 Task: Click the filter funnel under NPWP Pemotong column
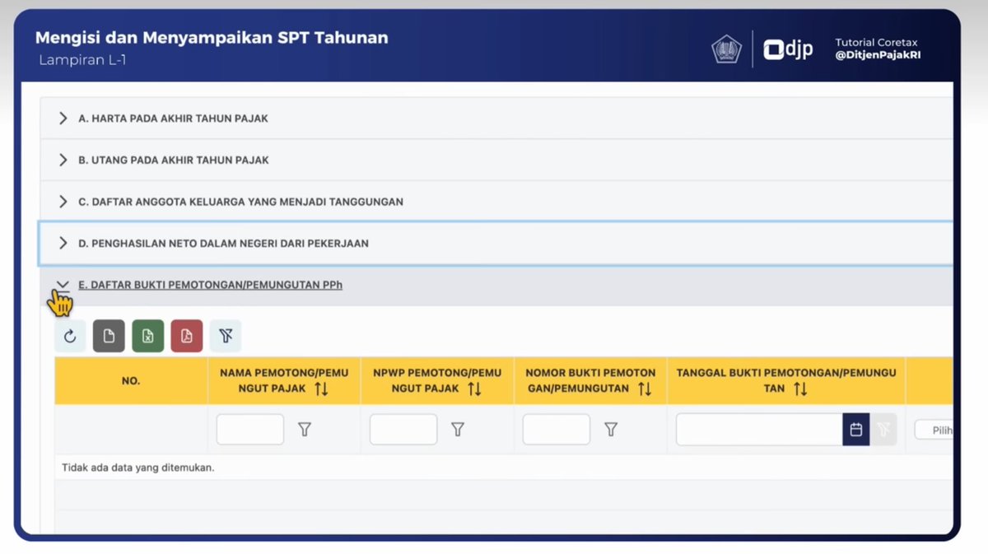point(459,429)
